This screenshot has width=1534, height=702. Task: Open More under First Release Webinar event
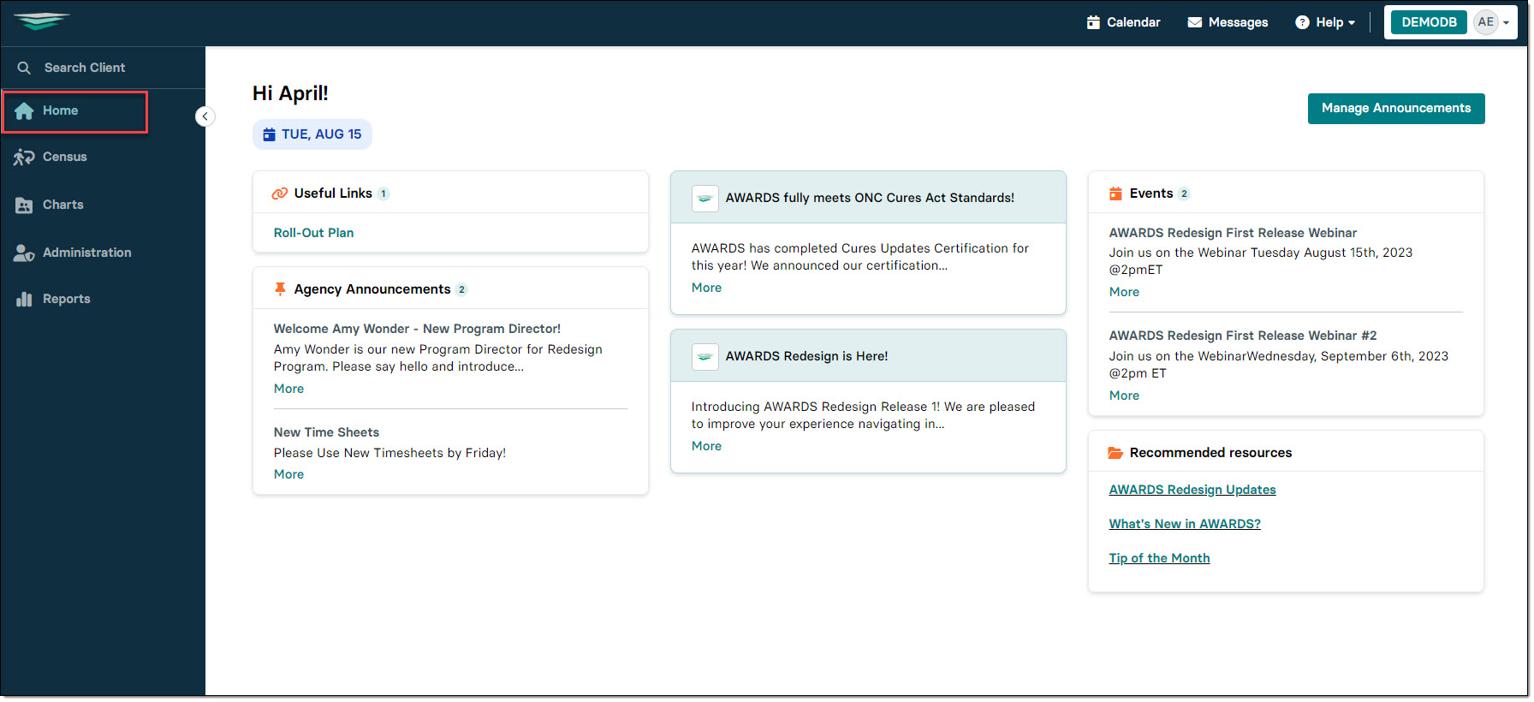[x=1124, y=292]
